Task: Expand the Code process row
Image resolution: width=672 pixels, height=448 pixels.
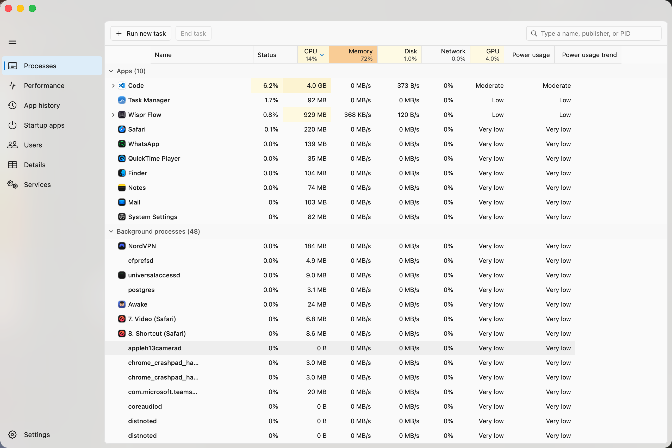Action: click(x=113, y=85)
